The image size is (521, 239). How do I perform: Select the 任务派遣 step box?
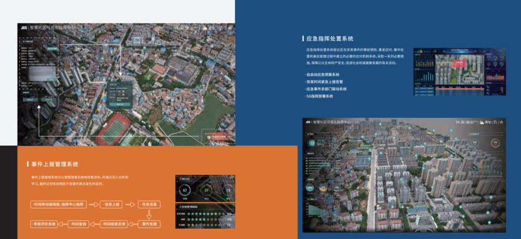click(149, 205)
